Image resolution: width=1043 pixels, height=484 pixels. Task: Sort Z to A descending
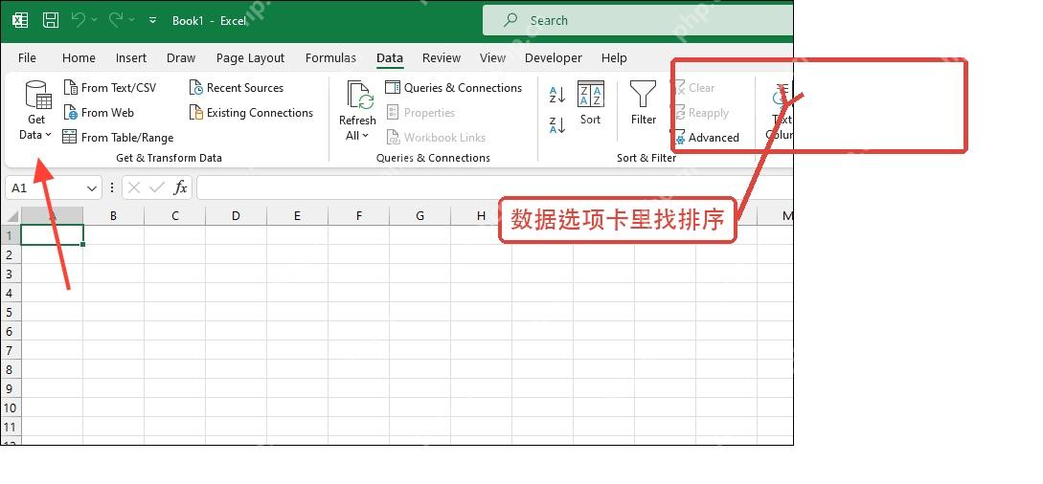[557, 124]
